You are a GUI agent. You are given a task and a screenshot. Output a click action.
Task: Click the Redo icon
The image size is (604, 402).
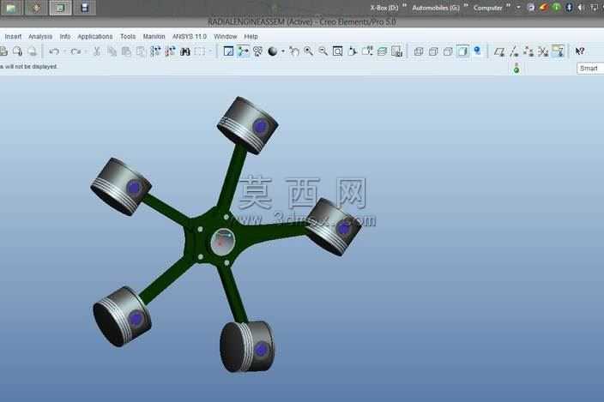point(75,51)
